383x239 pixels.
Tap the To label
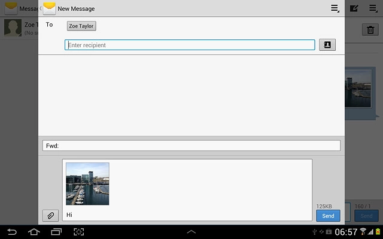tap(49, 24)
